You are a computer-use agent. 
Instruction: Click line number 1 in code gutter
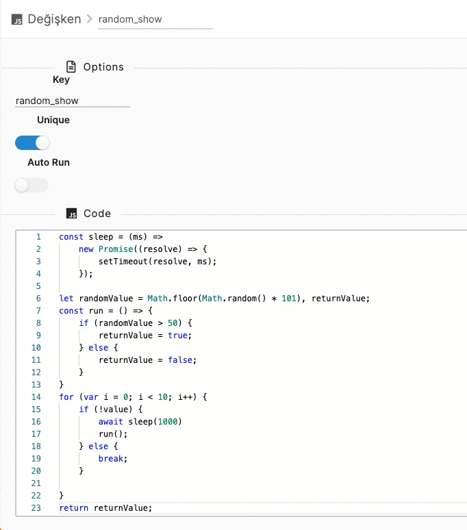click(x=38, y=236)
